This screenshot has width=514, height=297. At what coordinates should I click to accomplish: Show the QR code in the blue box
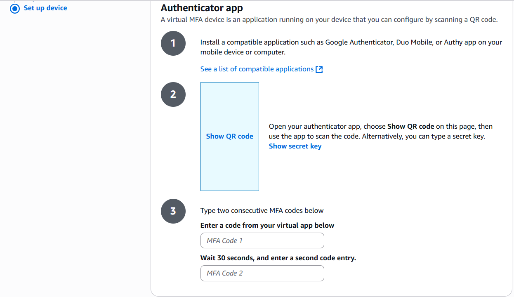pos(230,137)
